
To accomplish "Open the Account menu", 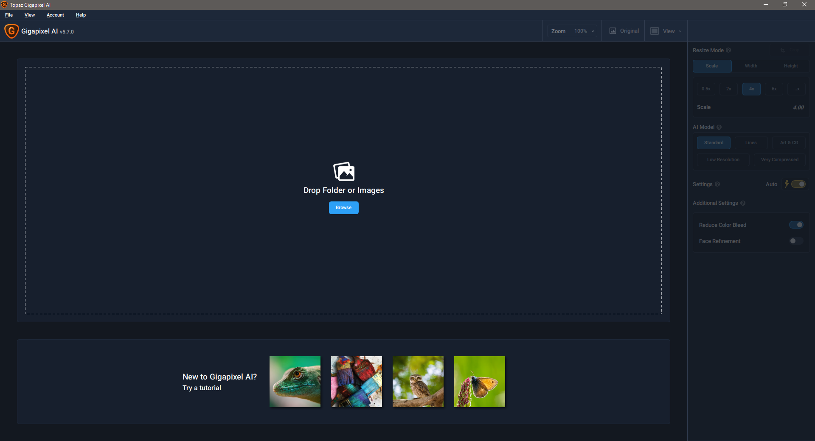I will 55,15.
